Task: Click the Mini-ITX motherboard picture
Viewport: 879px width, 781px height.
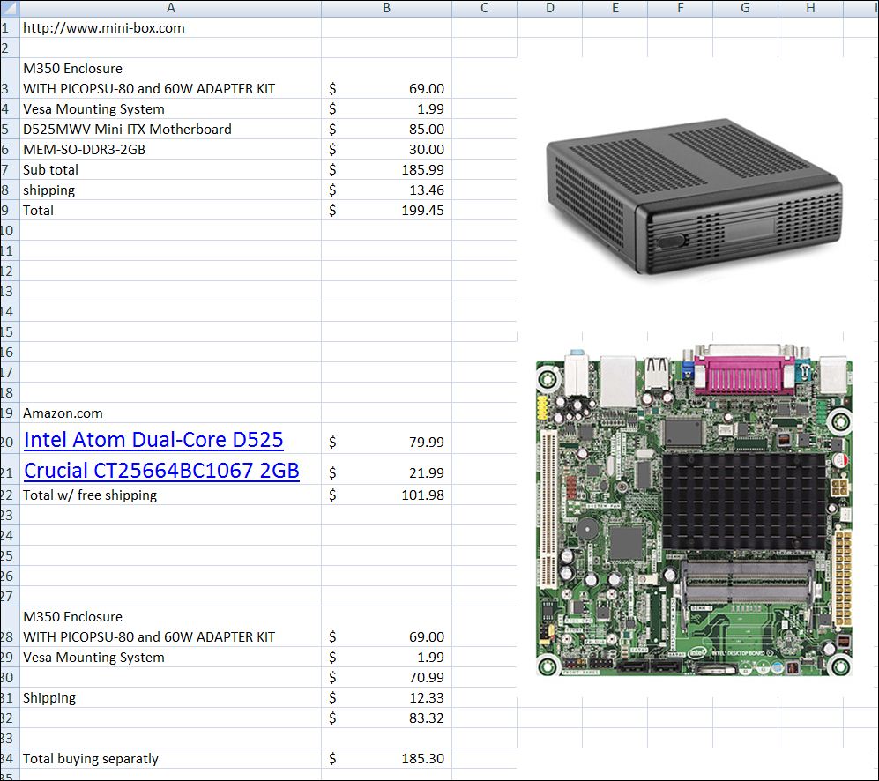Action: coord(694,510)
